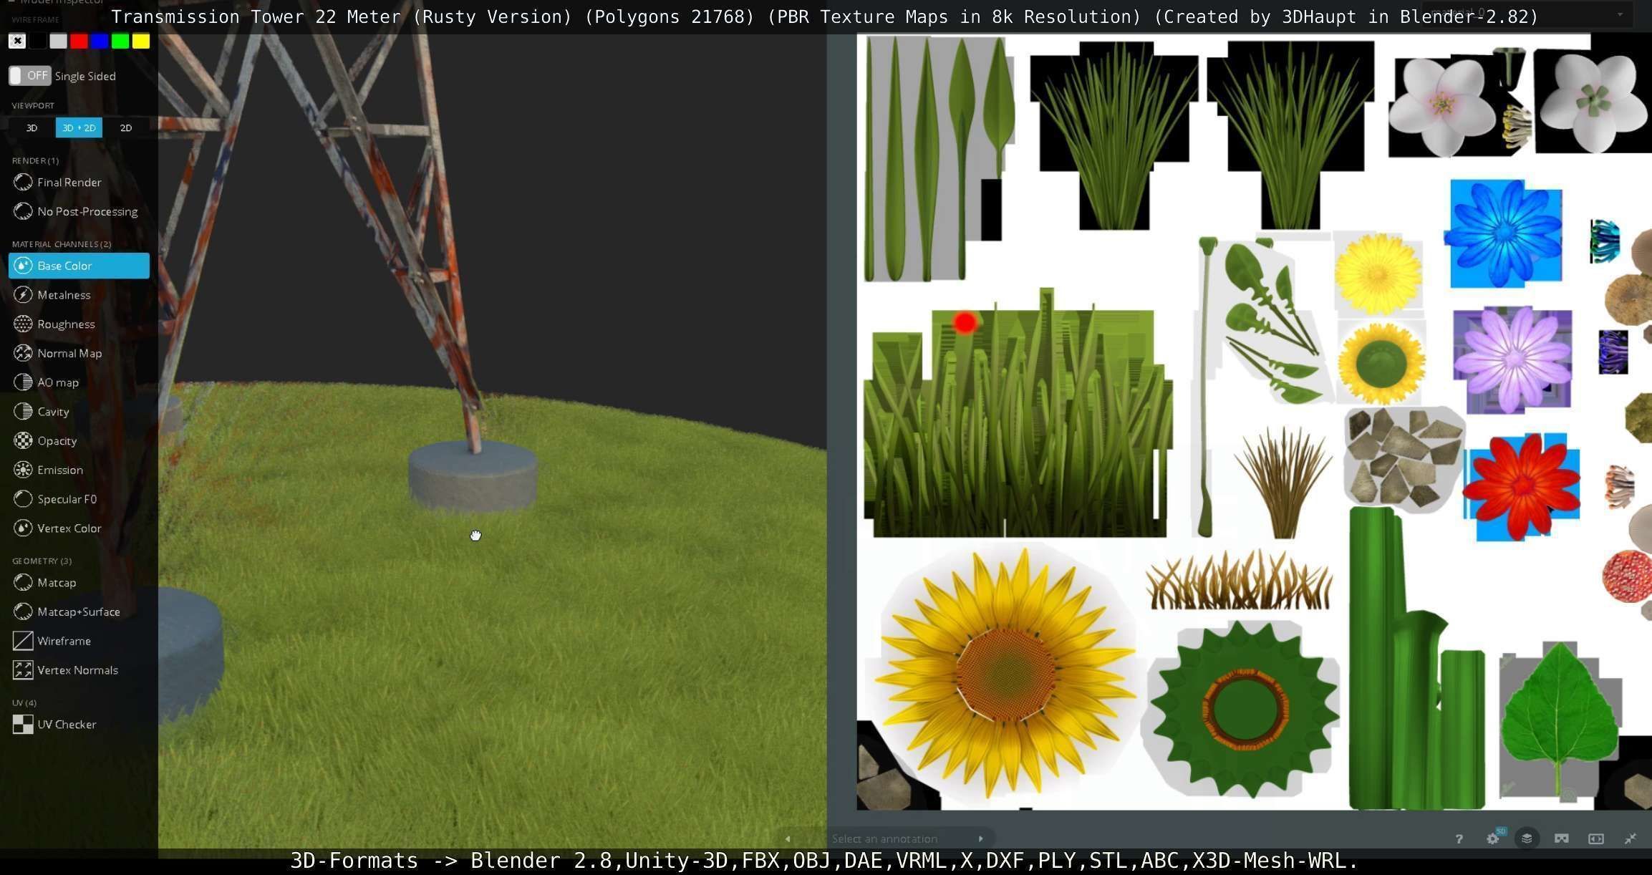Enter VR mode with headset icon

(1562, 838)
